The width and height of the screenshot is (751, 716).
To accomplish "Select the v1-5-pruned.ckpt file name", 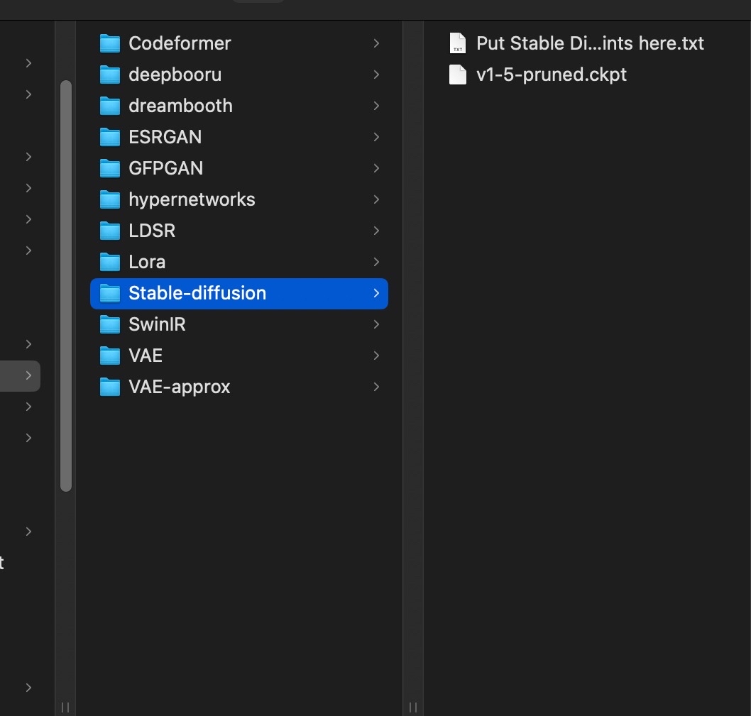I will tap(552, 75).
